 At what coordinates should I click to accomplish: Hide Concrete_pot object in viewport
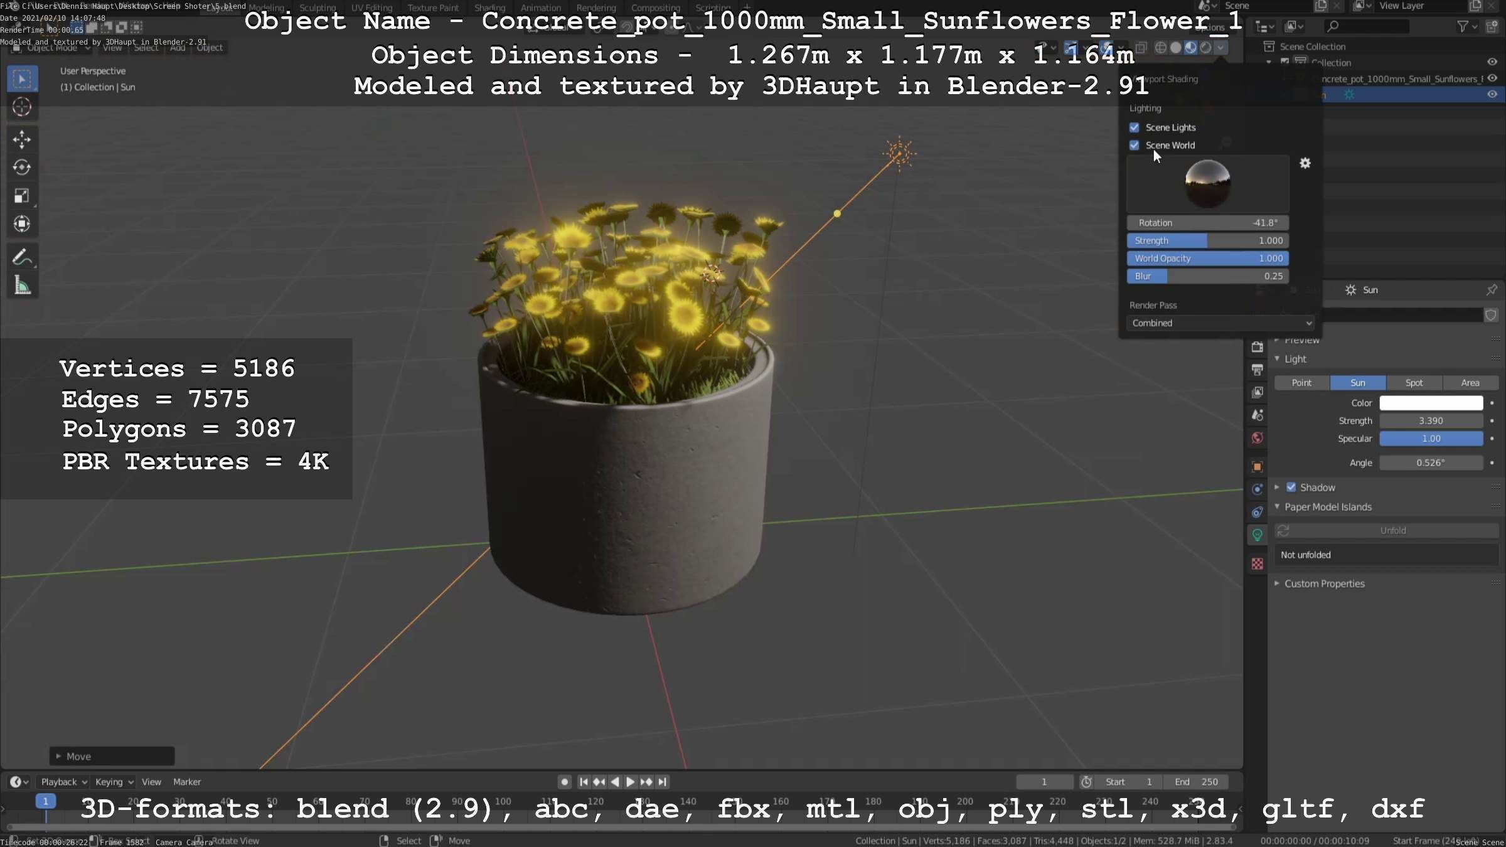tap(1492, 78)
